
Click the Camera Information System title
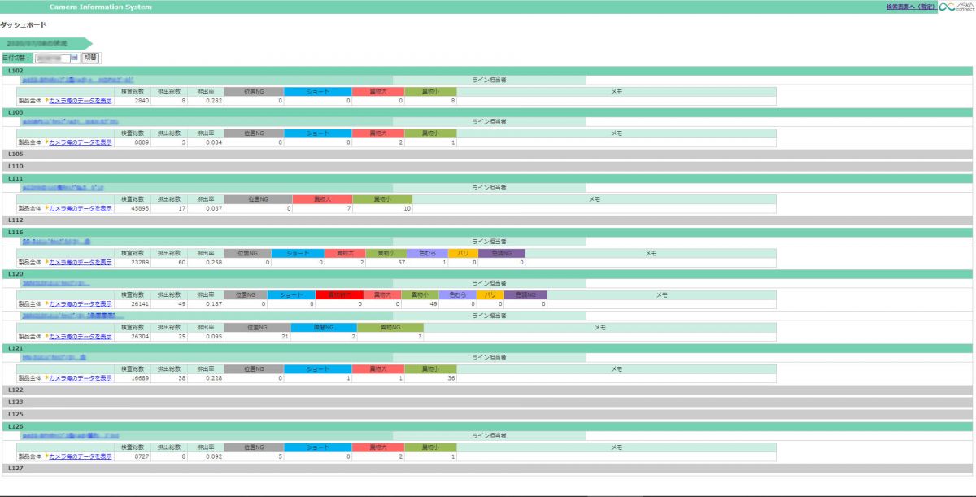(x=100, y=7)
